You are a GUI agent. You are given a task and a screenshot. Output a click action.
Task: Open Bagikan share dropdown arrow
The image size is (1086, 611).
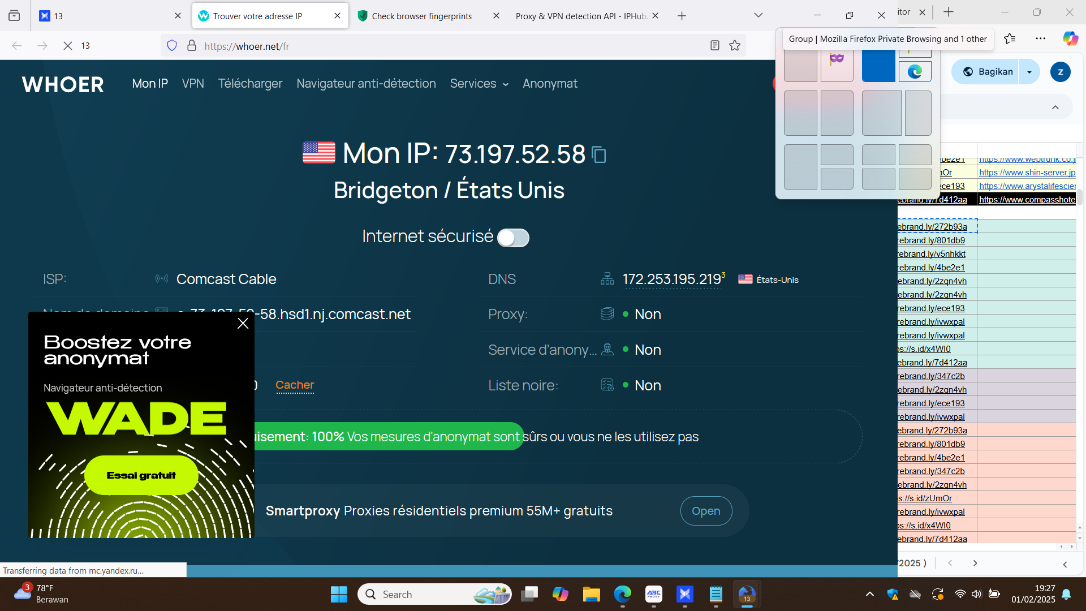point(1029,72)
